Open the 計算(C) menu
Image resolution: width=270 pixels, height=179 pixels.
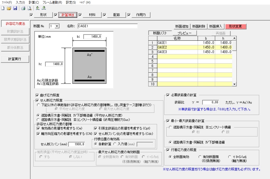click(x=34, y=2)
